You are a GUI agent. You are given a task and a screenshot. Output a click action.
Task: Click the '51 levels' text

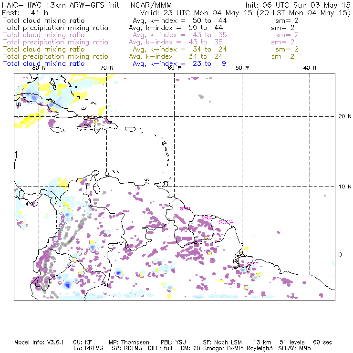pyautogui.click(x=292, y=343)
